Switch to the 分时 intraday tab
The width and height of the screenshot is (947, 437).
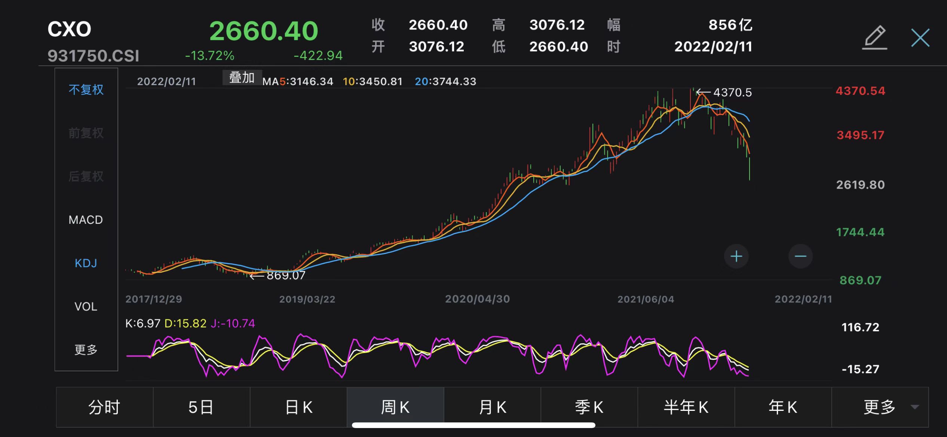104,407
